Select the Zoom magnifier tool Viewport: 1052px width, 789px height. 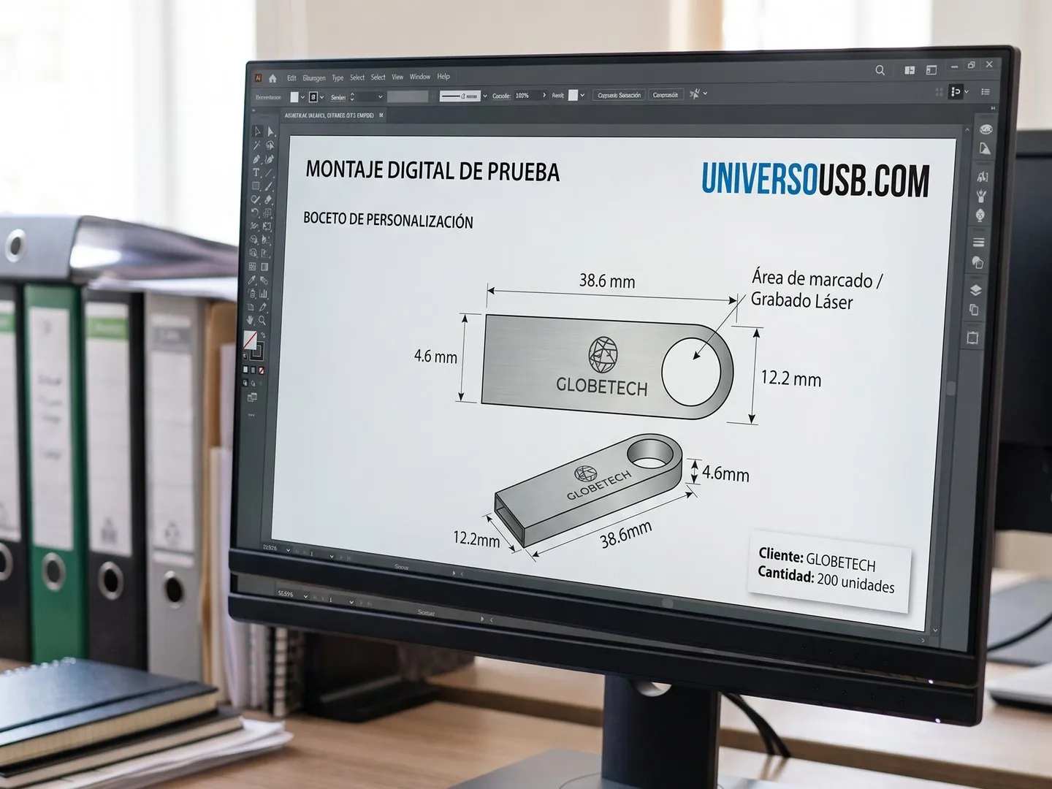point(262,320)
